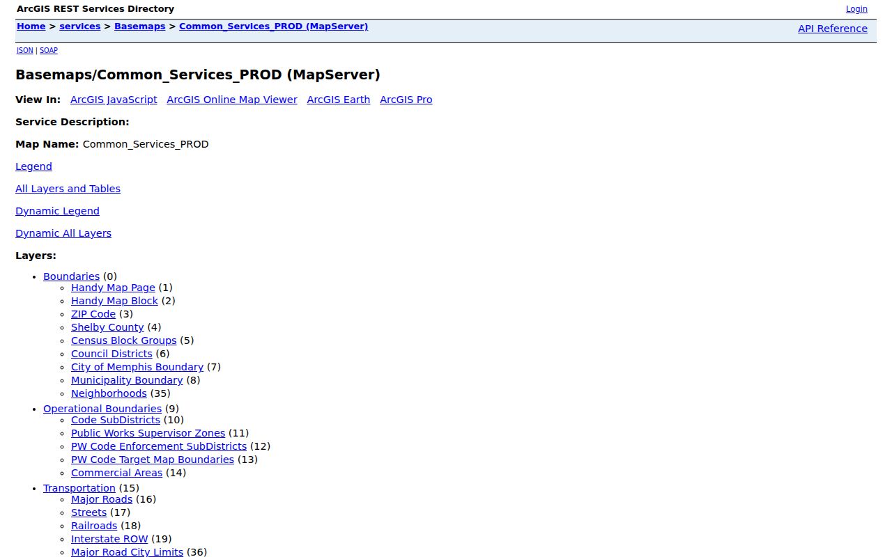Open the Boundaries group layer

pyautogui.click(x=71, y=276)
